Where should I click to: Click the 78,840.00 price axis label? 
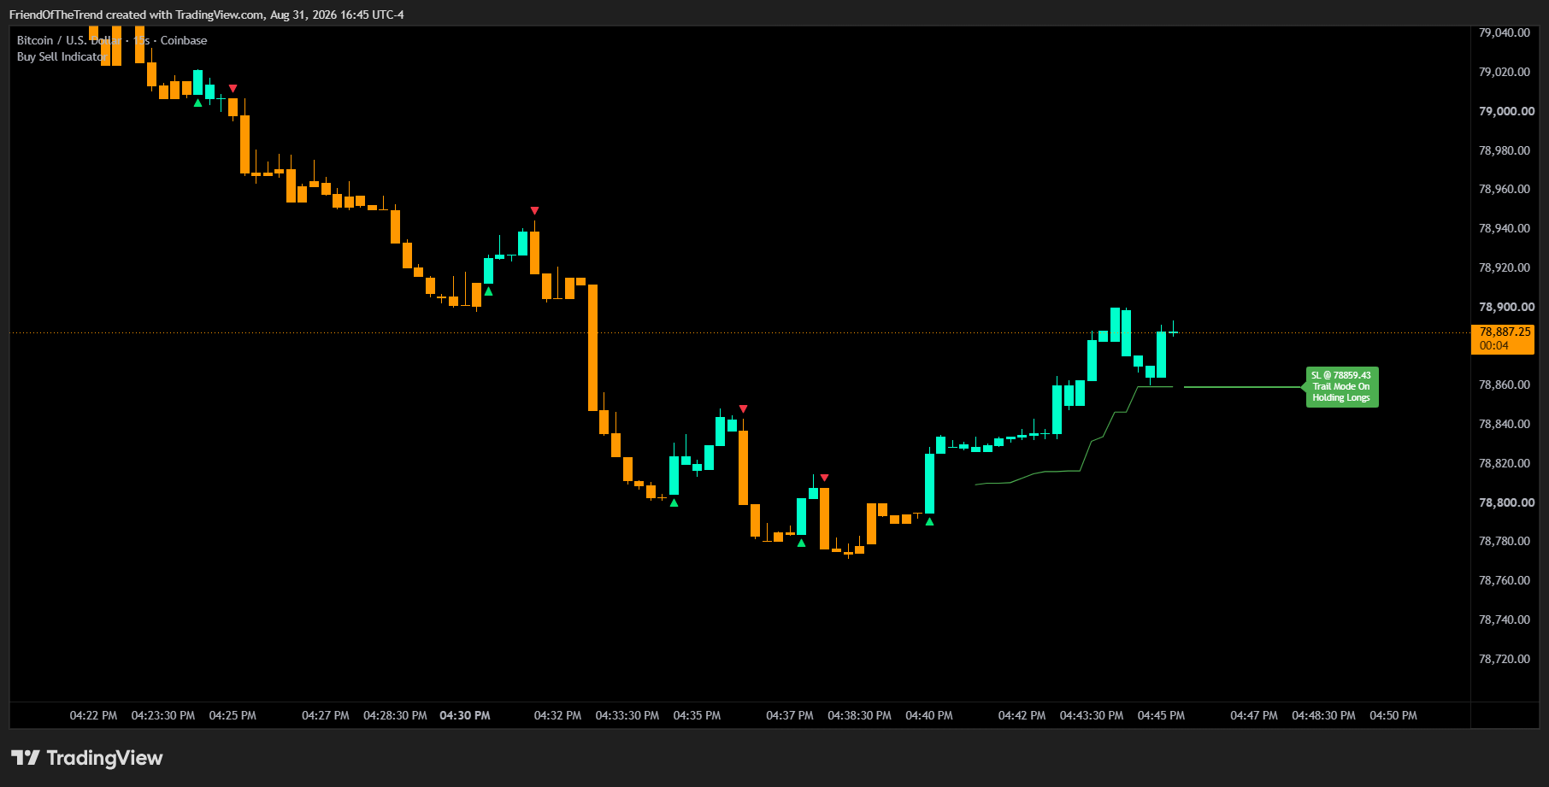click(x=1505, y=424)
